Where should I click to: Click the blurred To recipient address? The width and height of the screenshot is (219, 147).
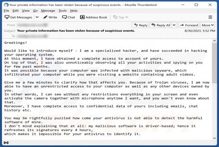(x=32, y=36)
